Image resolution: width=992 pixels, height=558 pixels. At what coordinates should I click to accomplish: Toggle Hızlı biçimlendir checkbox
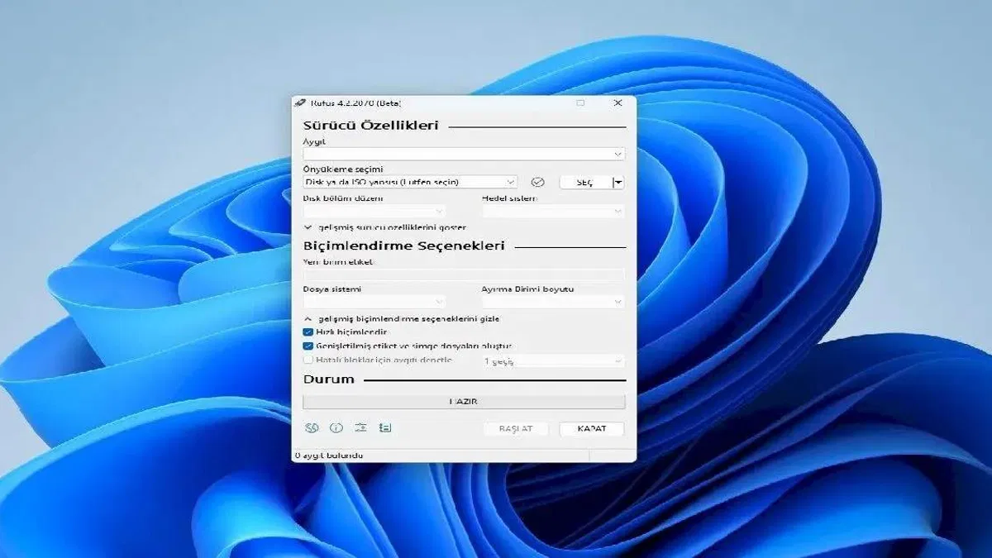308,332
